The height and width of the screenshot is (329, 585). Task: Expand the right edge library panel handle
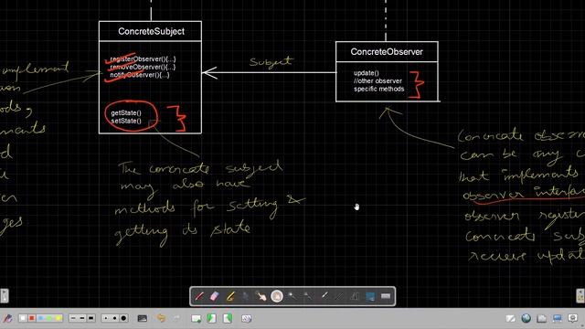click(580, 296)
